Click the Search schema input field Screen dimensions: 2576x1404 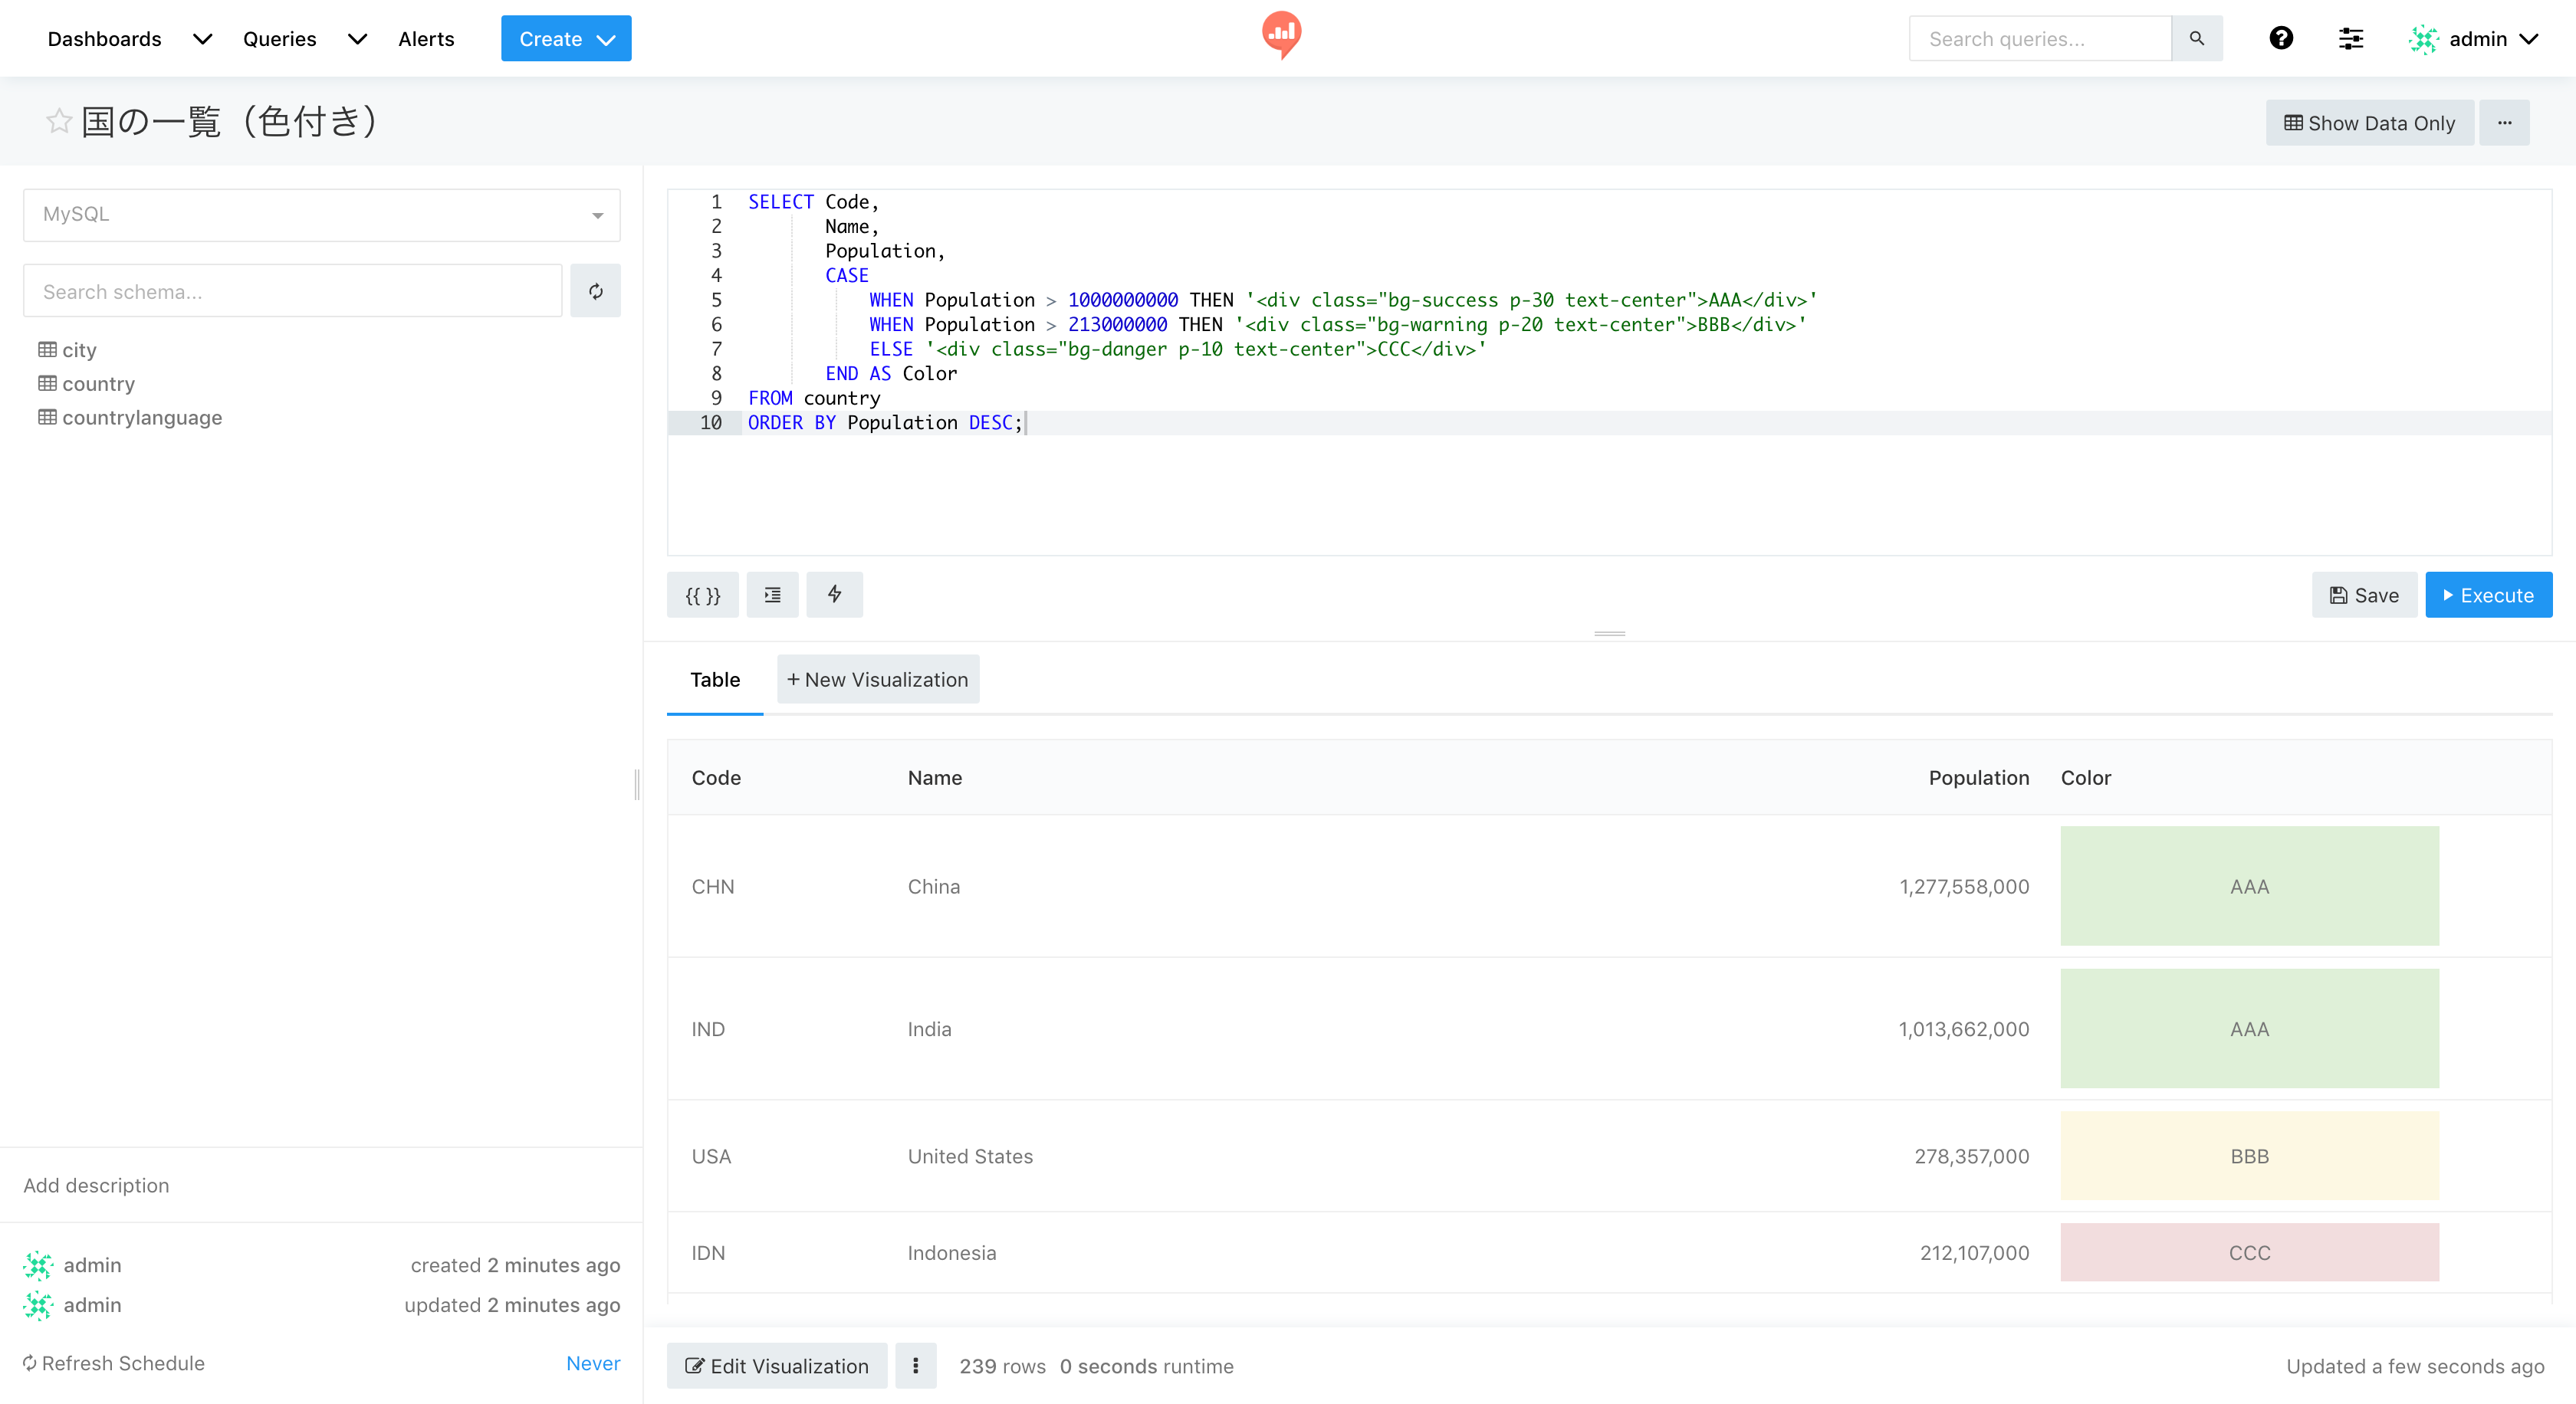tap(292, 290)
